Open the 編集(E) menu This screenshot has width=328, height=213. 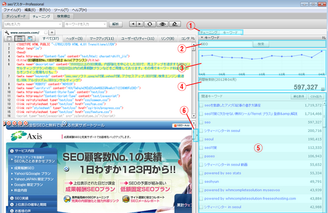(30, 10)
